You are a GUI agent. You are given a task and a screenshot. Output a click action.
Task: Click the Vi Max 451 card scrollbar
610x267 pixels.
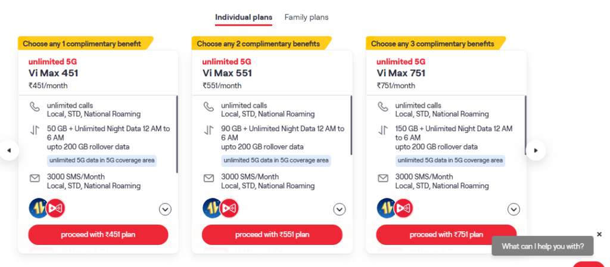pos(176,134)
